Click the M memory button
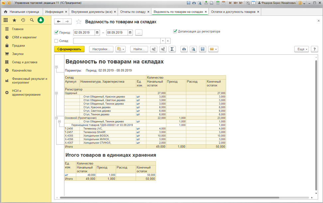323x203 pixels. point(230,3)
